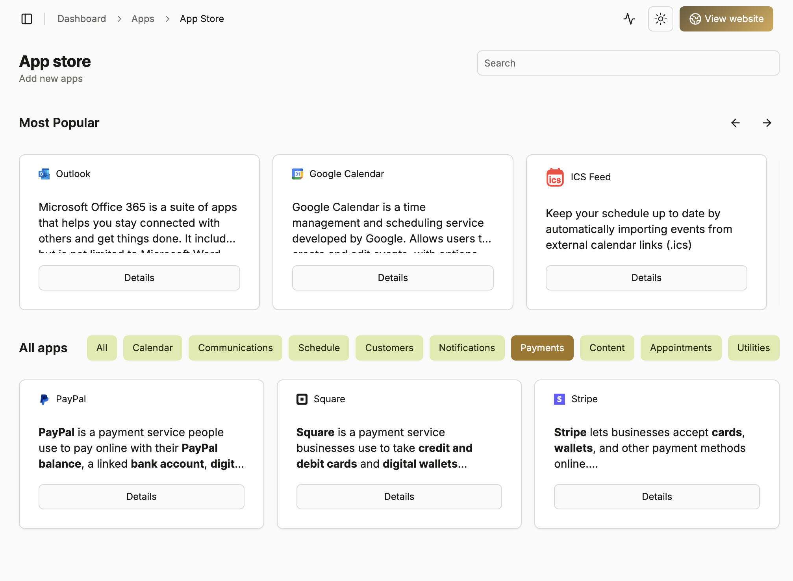Filter apps by Customers
The image size is (793, 581).
[x=389, y=348]
